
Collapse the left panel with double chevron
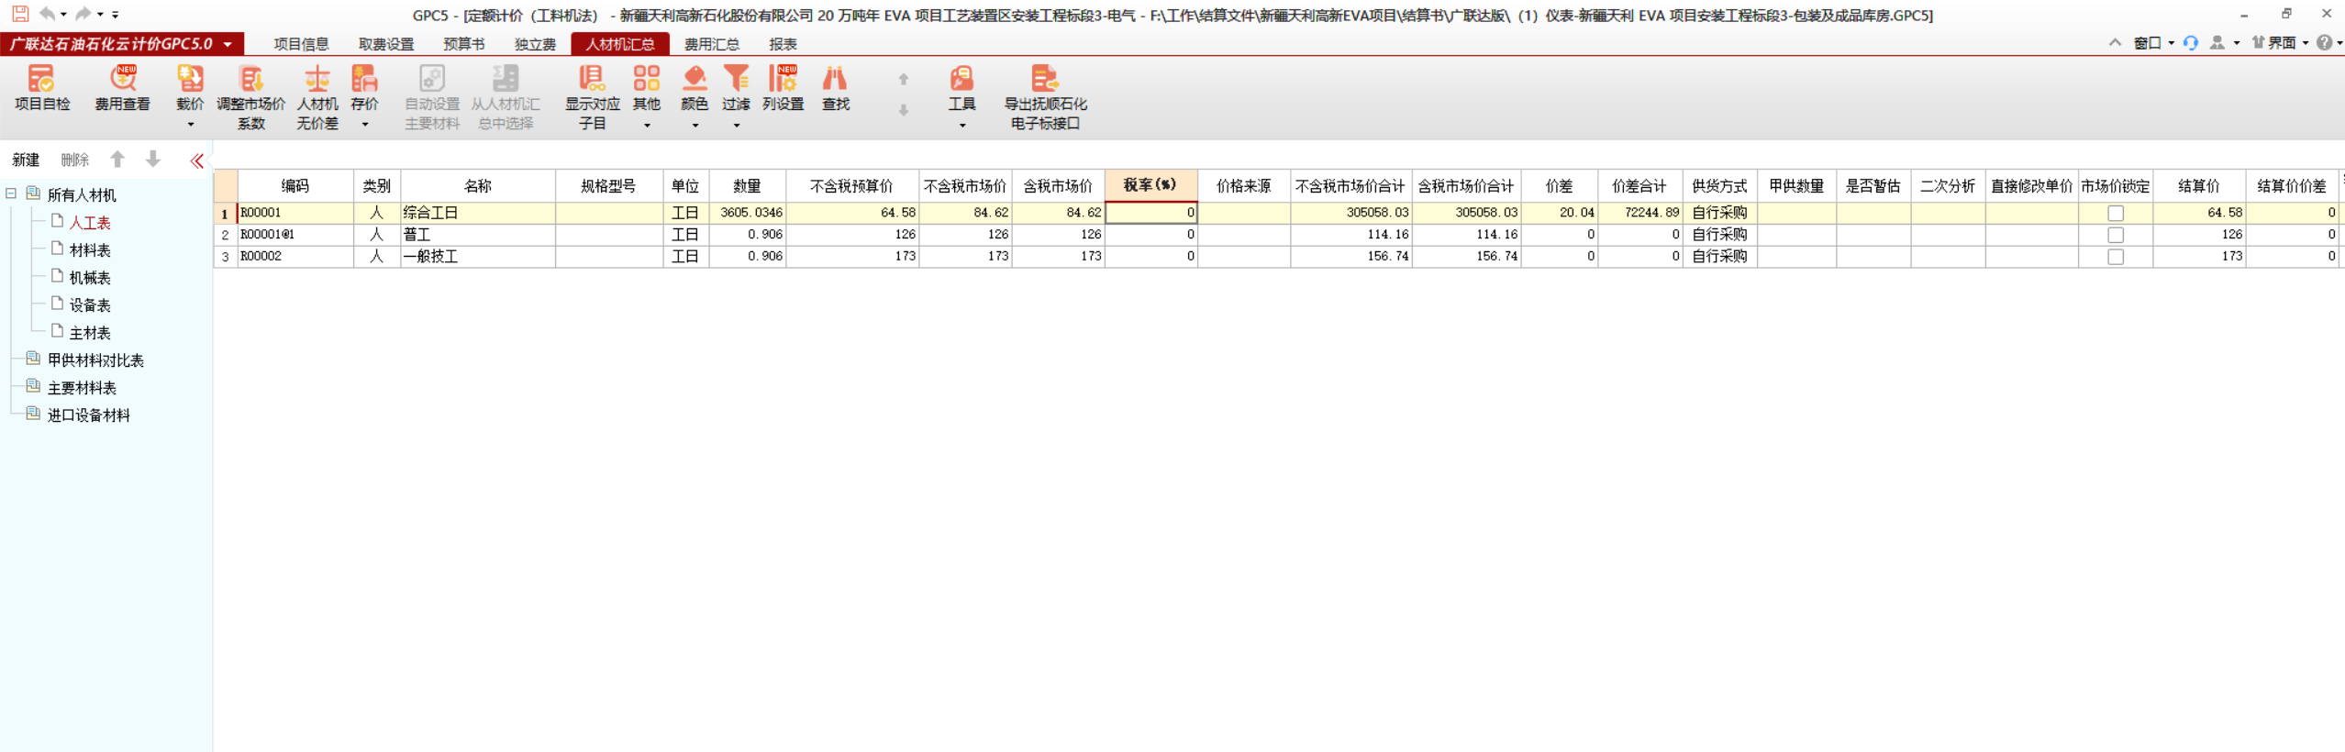click(x=196, y=160)
